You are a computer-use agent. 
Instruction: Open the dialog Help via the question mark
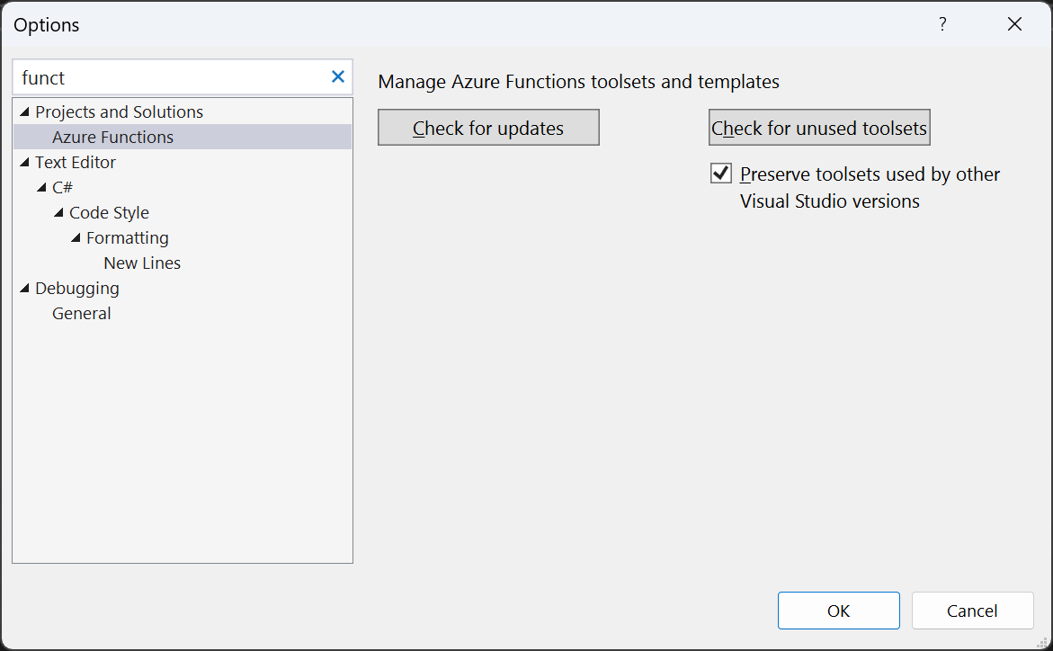941,24
